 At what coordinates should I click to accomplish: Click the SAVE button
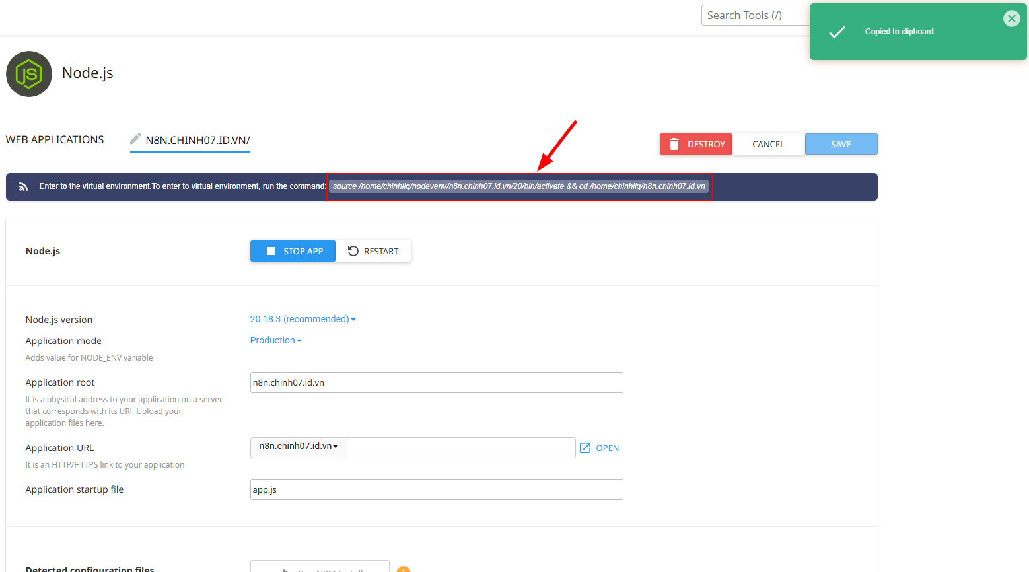841,144
